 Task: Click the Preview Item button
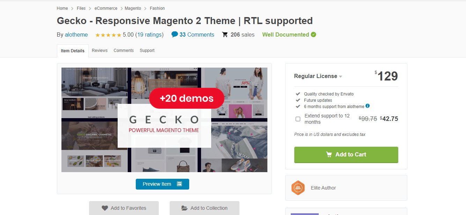click(162, 184)
